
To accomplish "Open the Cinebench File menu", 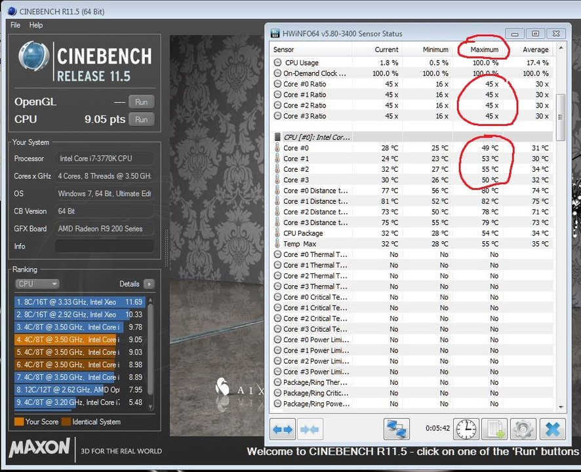I will point(15,25).
